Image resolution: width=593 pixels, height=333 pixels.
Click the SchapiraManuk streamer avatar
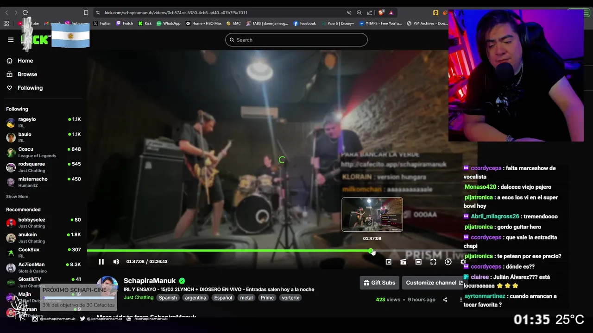107,287
